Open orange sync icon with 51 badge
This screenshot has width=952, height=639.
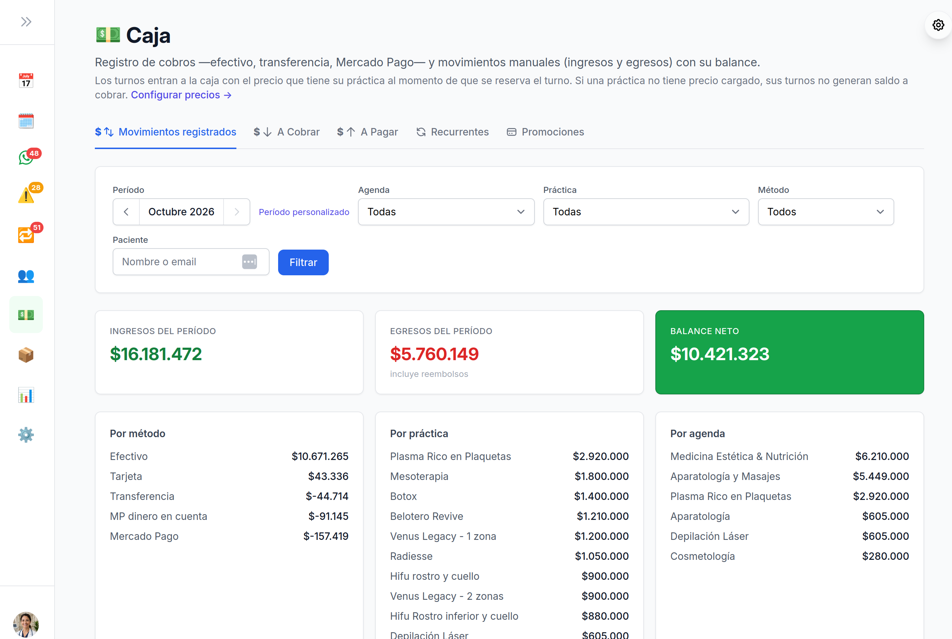27,234
